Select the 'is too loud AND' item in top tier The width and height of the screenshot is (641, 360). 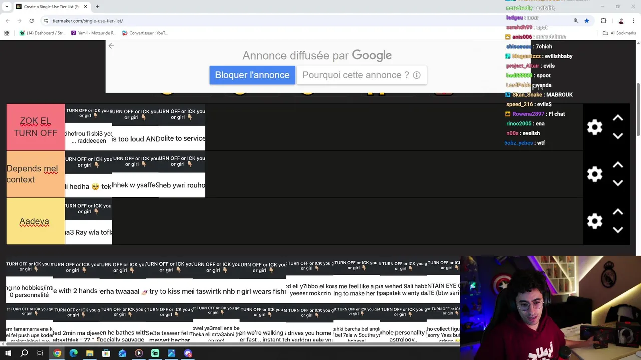coord(135,127)
